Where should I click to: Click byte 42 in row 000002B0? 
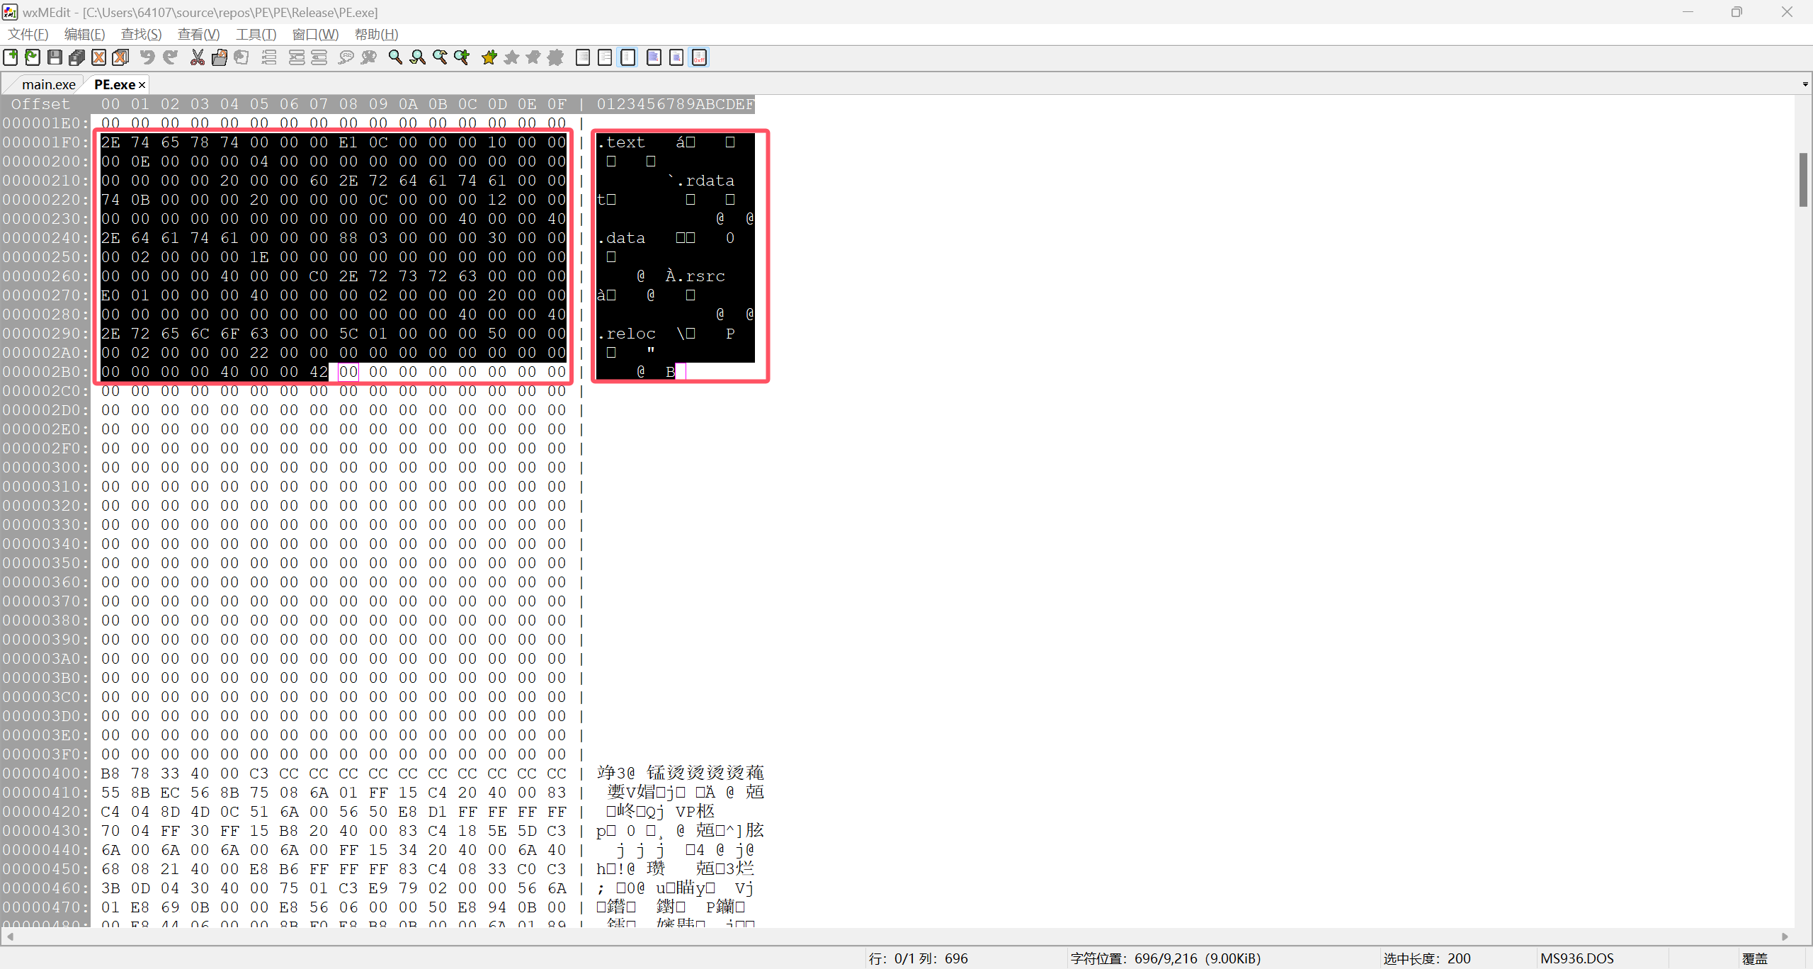coord(319,372)
